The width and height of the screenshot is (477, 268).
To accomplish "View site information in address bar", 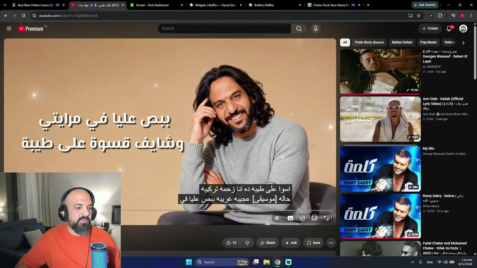I will [x=34, y=16].
